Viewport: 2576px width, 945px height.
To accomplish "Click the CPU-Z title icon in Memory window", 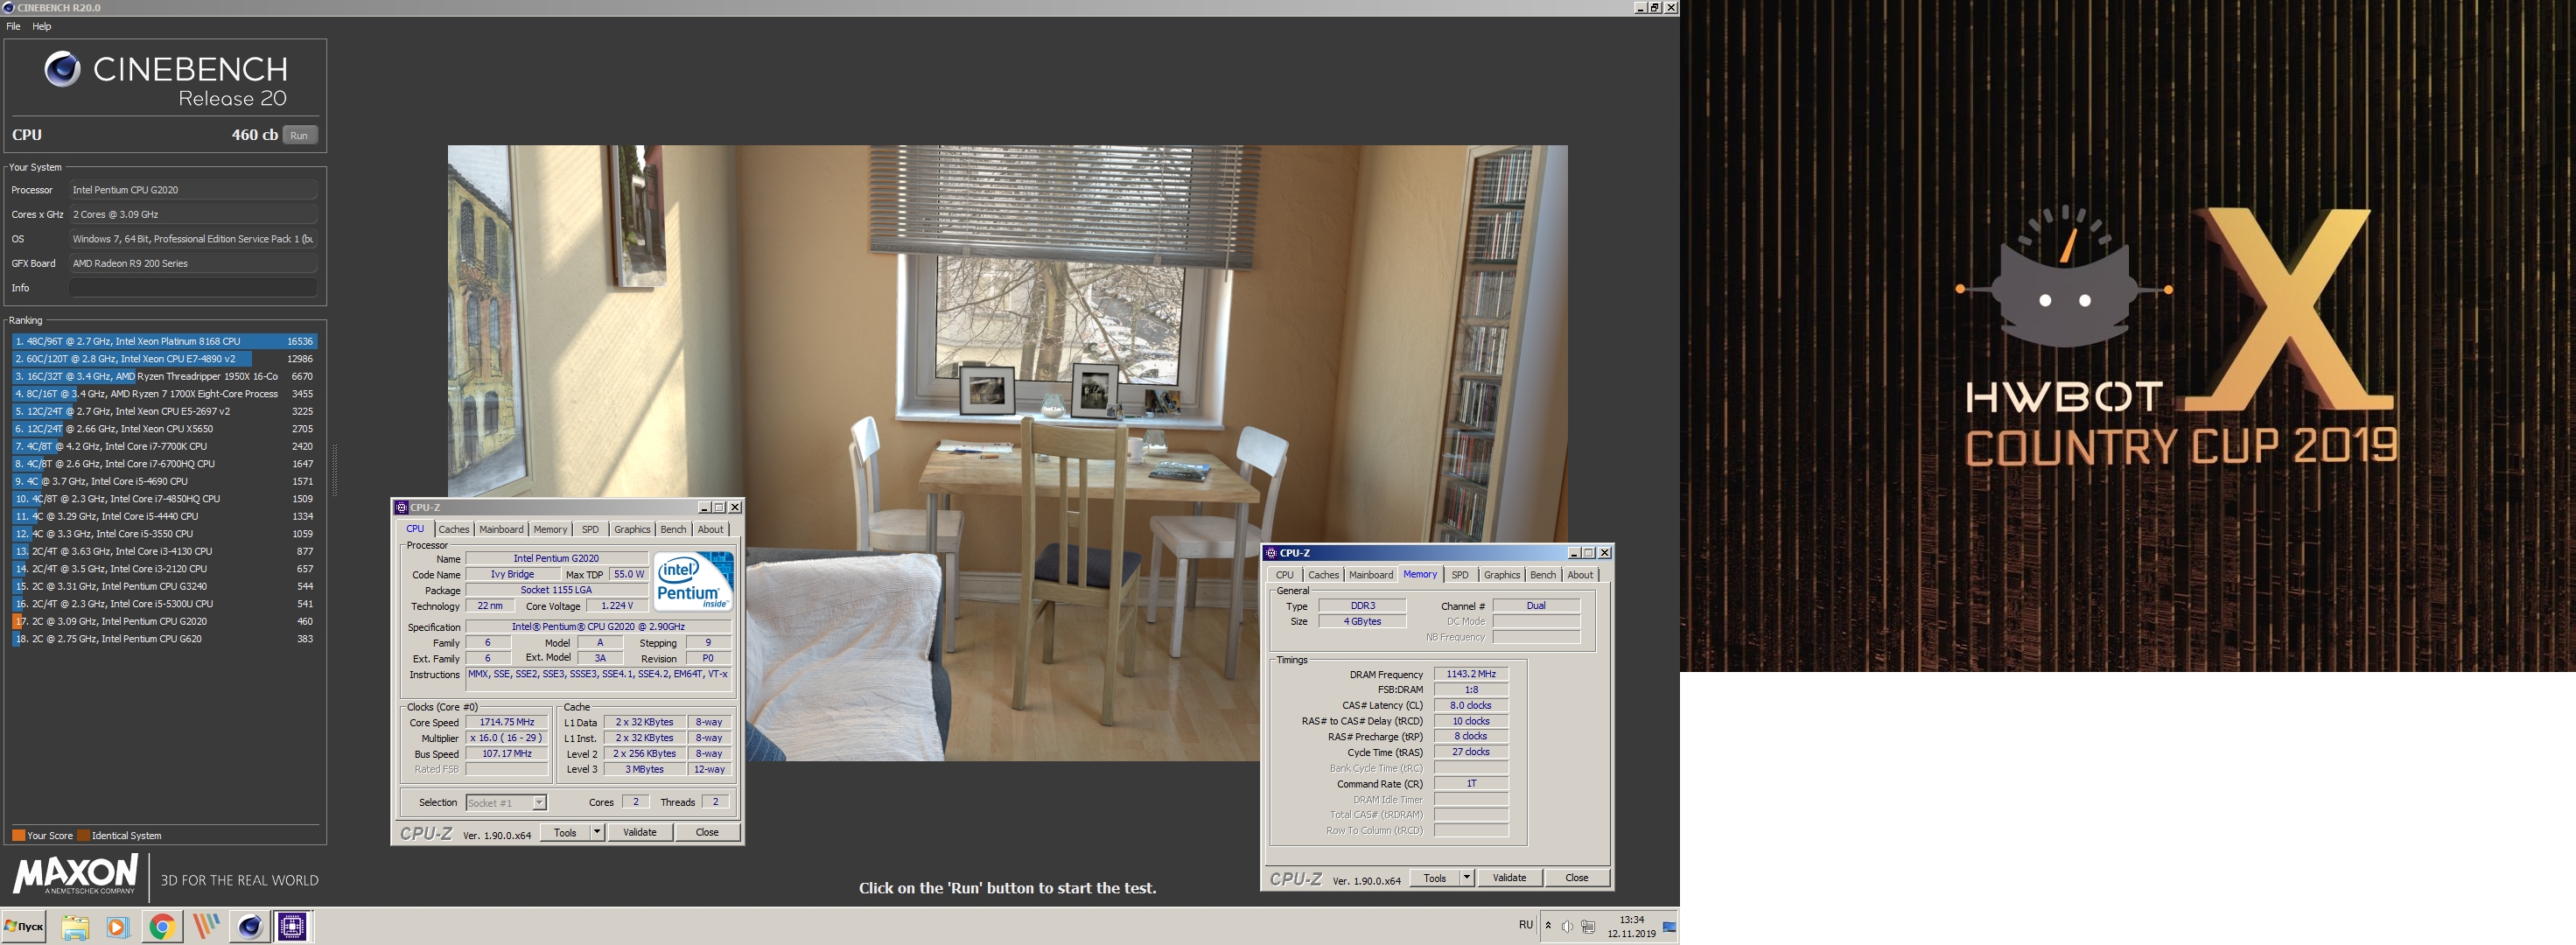I will (1271, 552).
